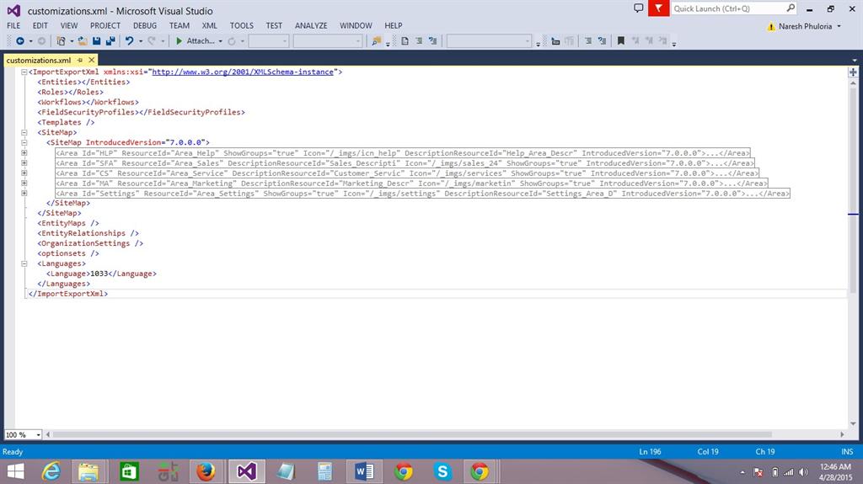Expand the Area Id SFA node

24,162
